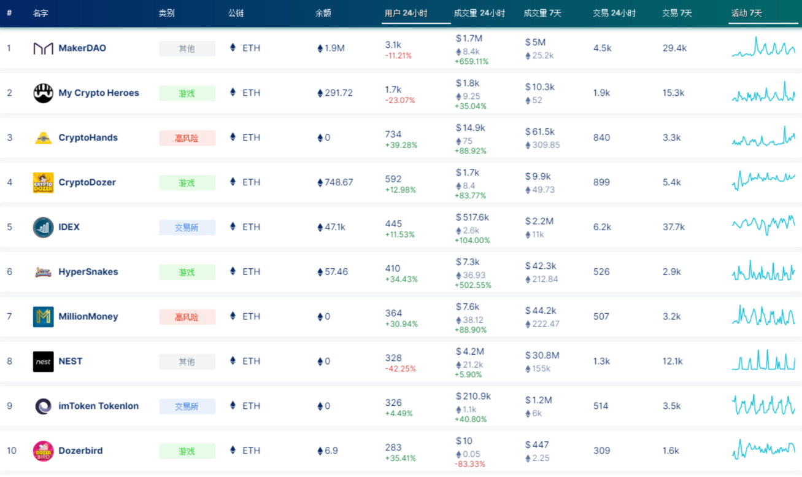Screen dimensions: 802x477
Task: Click the ETH chain icon in MakerDAO row
Action: tap(233, 47)
